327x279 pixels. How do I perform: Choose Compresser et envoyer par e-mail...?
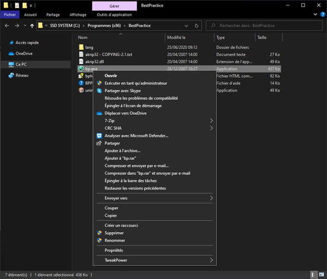155,166
